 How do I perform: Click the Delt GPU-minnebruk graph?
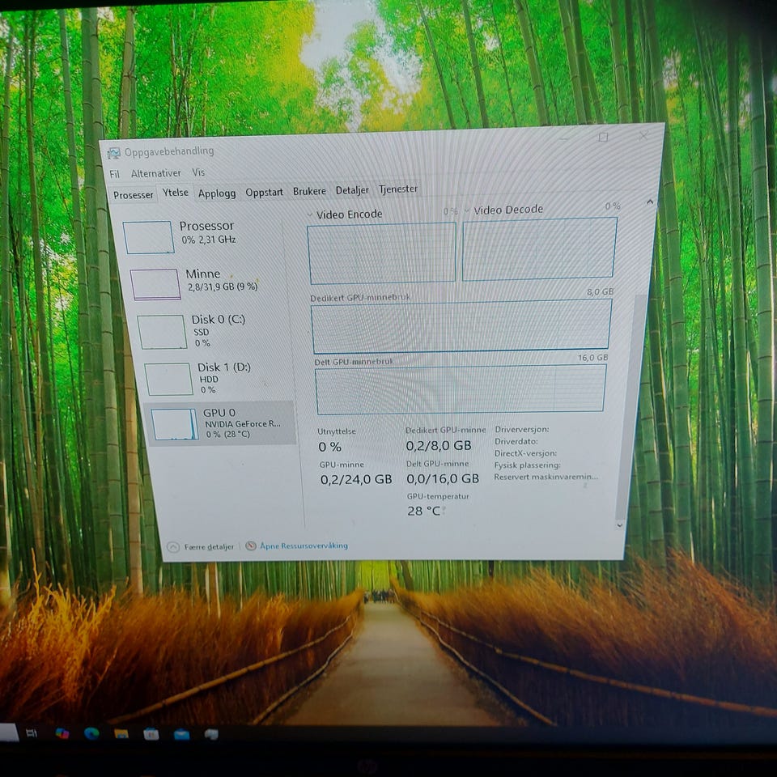tap(461, 389)
